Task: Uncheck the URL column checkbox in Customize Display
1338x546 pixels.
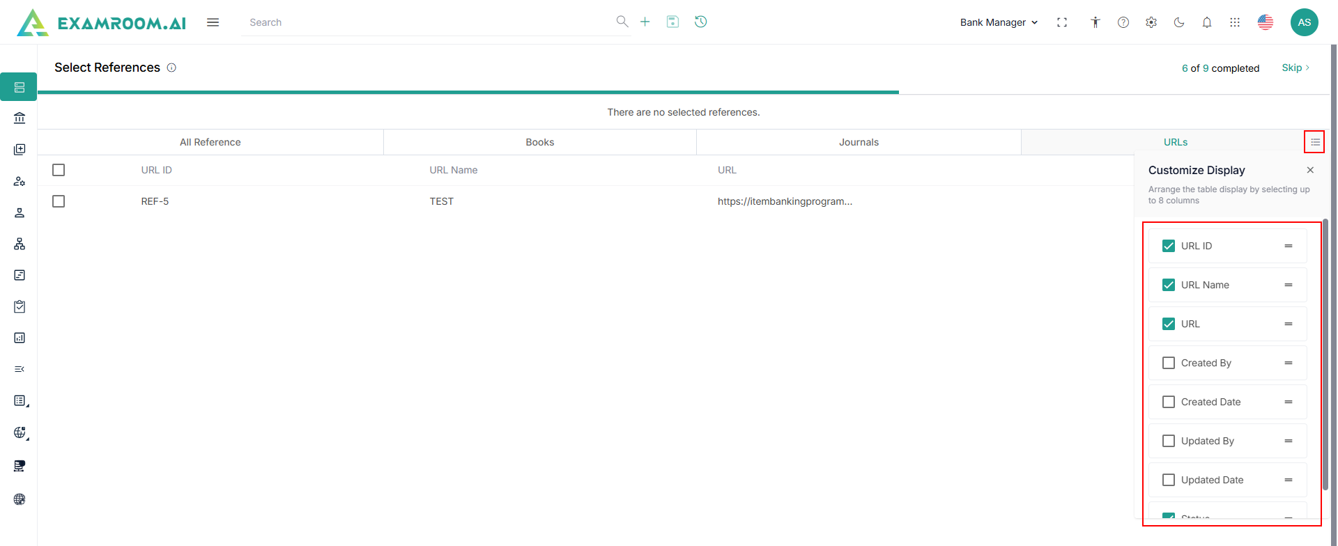Action: (x=1169, y=324)
